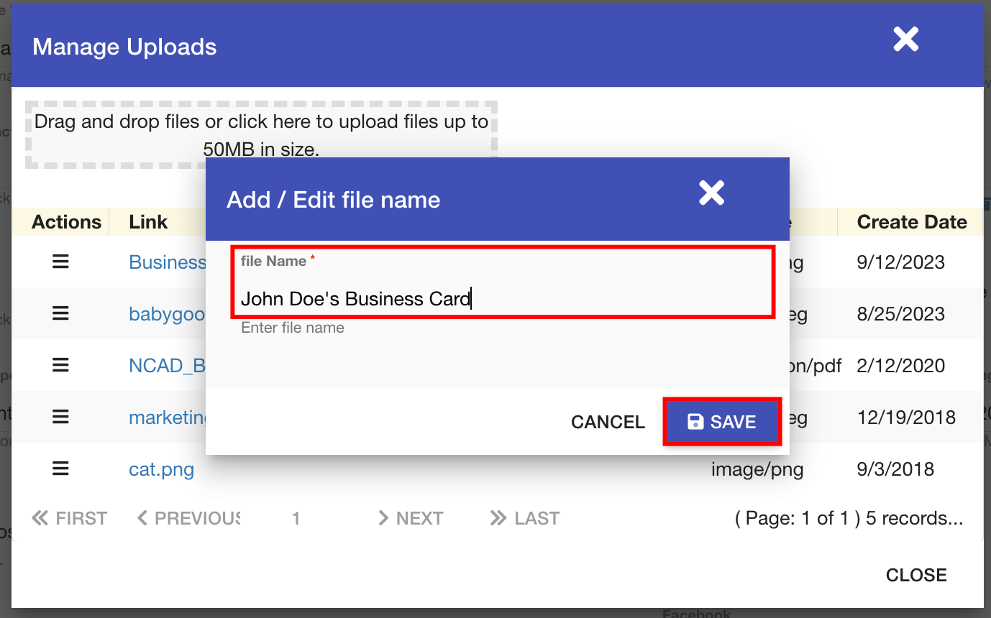Screen dimensions: 991x618
Task: Open the cat.png file link
Action: pos(161,469)
